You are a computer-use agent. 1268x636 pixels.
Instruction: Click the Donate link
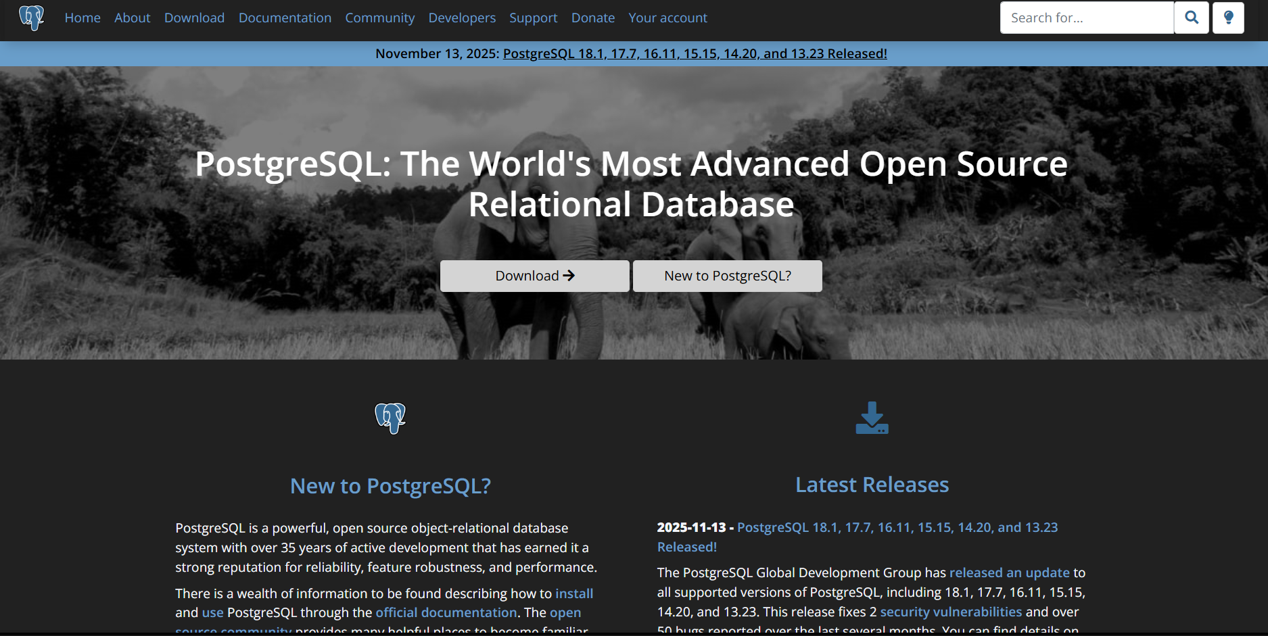pos(592,18)
